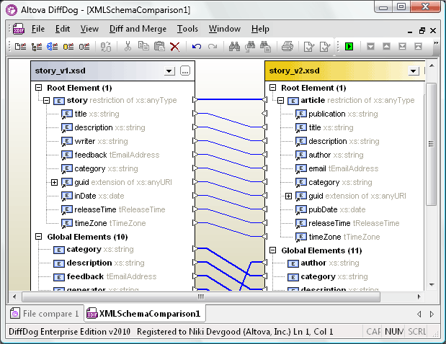Image resolution: width=446 pixels, height=344 pixels.
Task: Click the Previous Difference up-arrow icon
Action: point(386,46)
